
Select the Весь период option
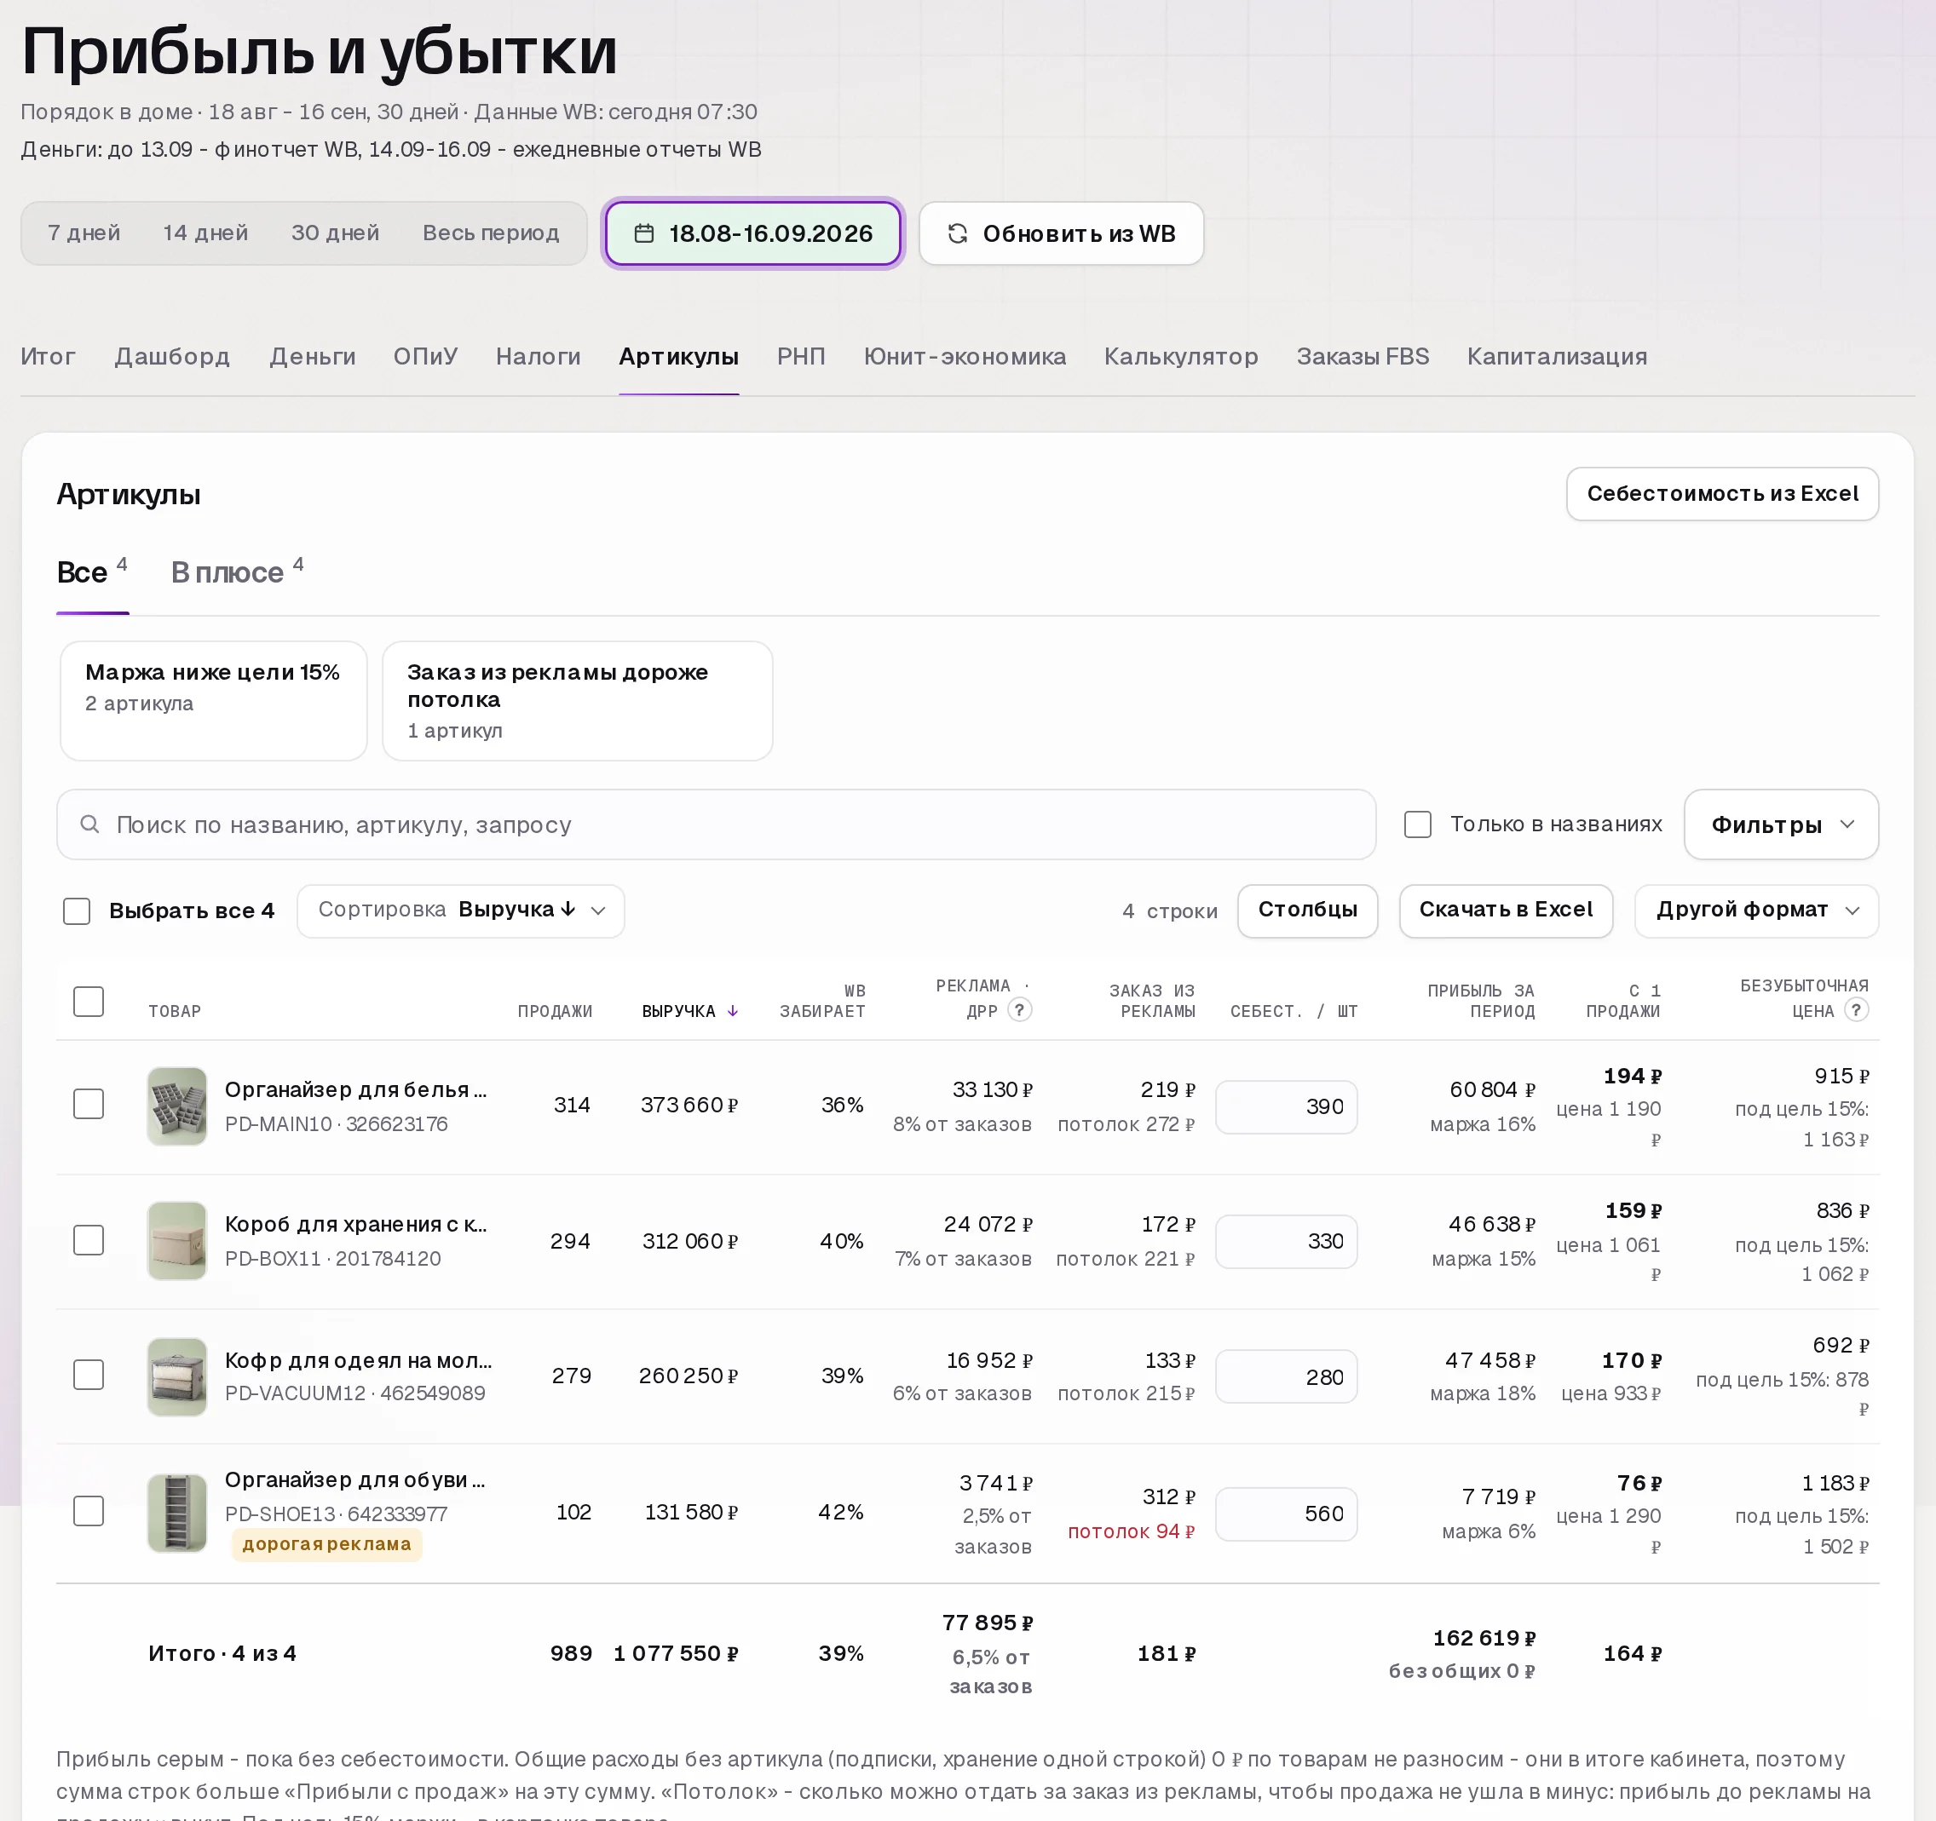pos(491,233)
